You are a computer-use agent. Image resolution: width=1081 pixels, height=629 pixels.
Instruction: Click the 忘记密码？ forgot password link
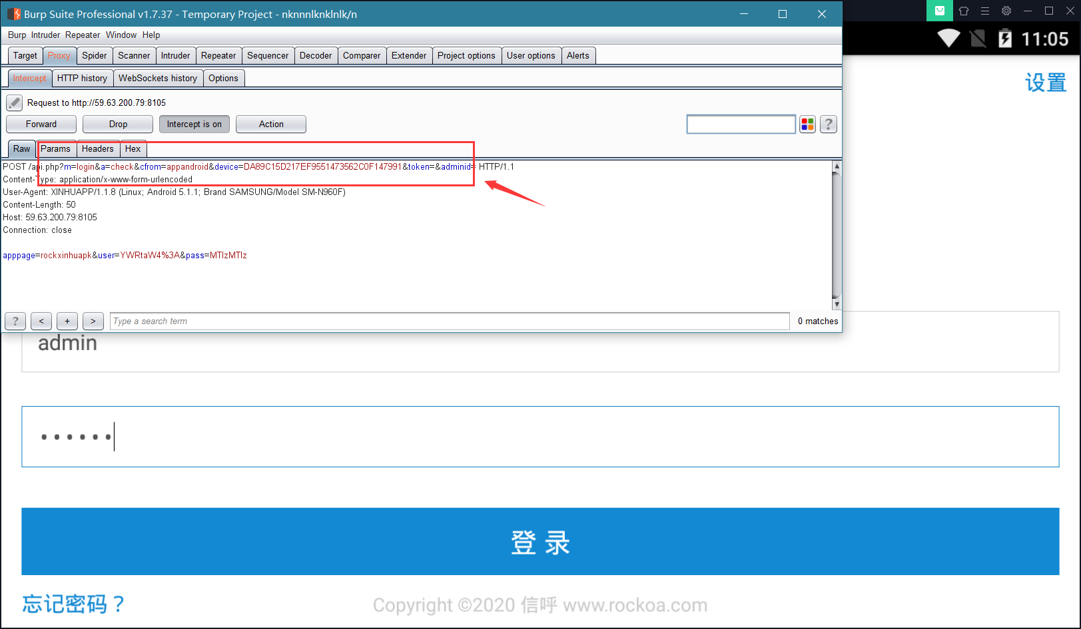click(73, 604)
